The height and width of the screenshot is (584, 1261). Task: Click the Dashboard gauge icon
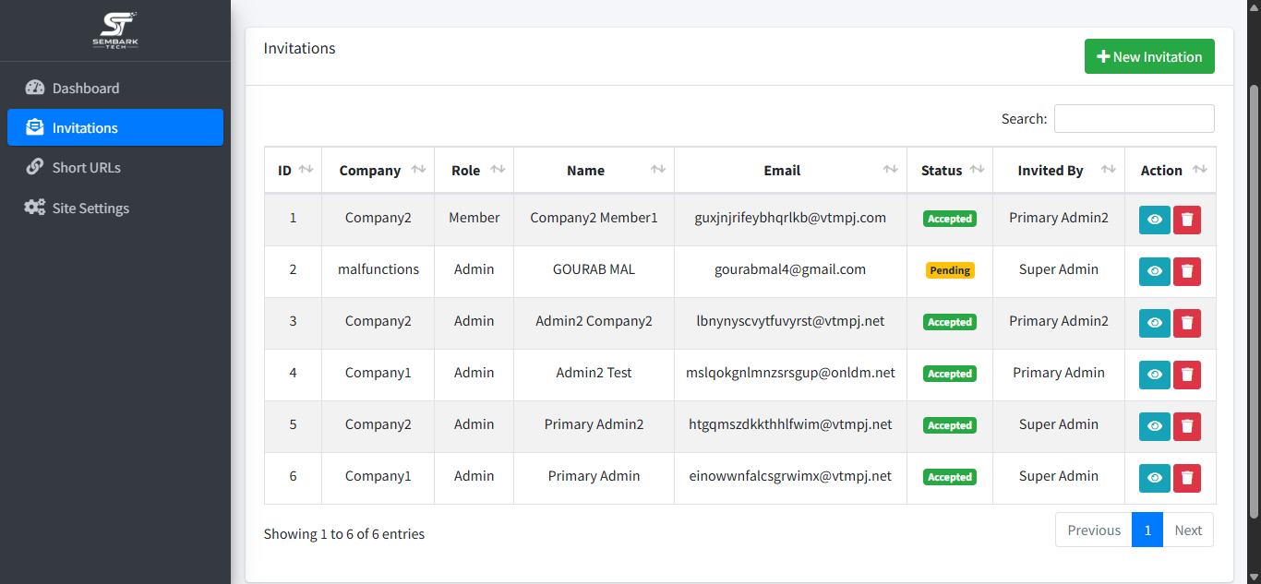click(x=35, y=88)
